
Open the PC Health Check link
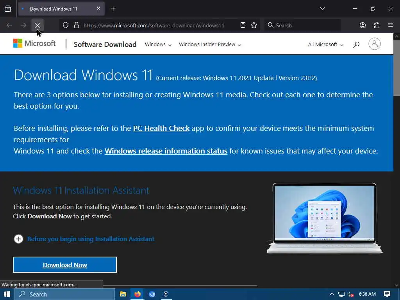[x=161, y=128]
